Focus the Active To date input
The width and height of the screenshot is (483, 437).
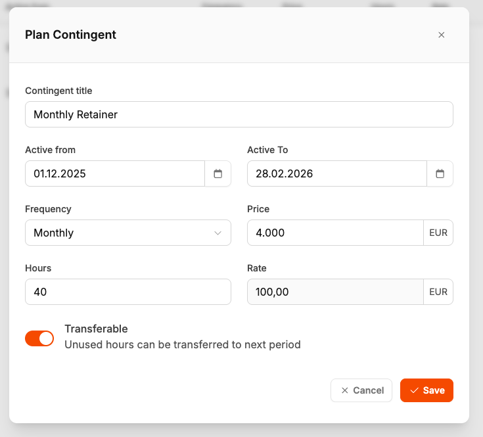tap(337, 173)
